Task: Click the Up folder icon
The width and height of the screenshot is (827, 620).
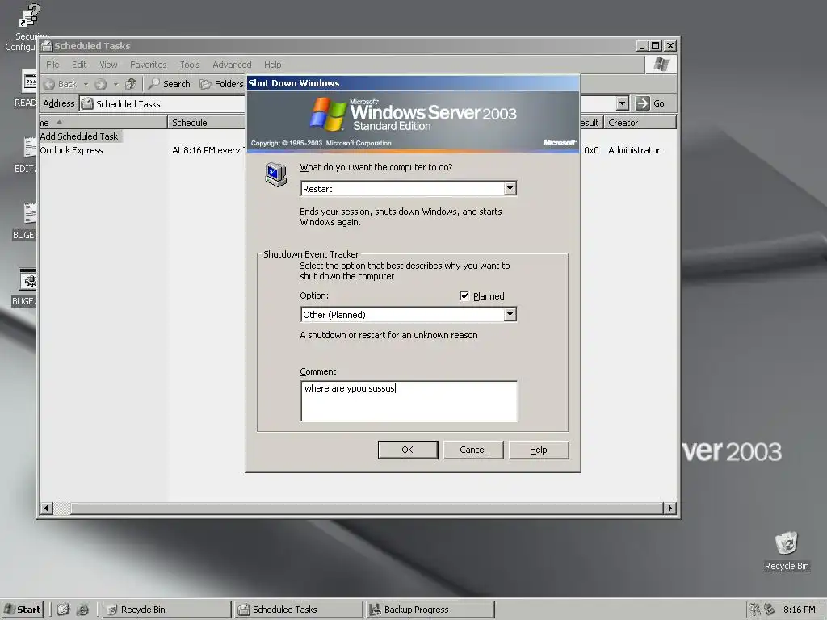Action: pyautogui.click(x=131, y=84)
